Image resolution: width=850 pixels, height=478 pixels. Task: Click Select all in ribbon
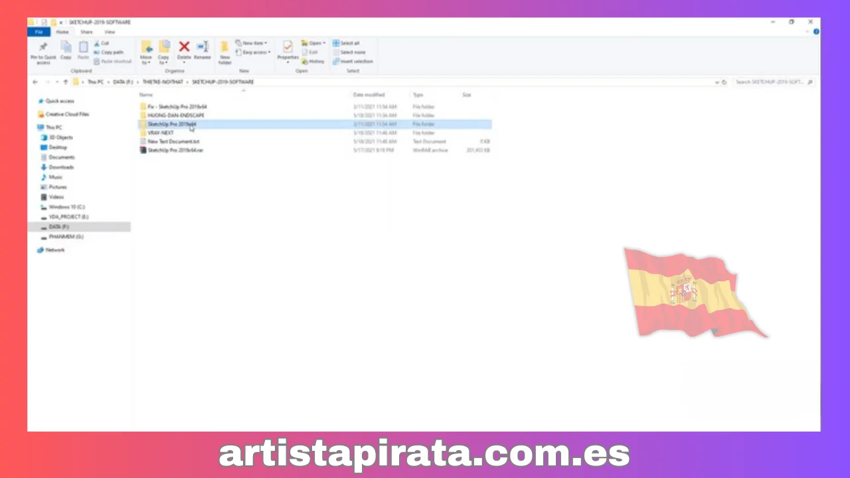tap(347, 43)
